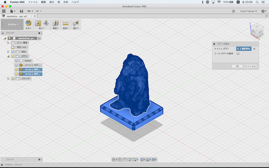Select the Orbit navigation tool
This screenshot has height=168, width=269.
point(114,160)
